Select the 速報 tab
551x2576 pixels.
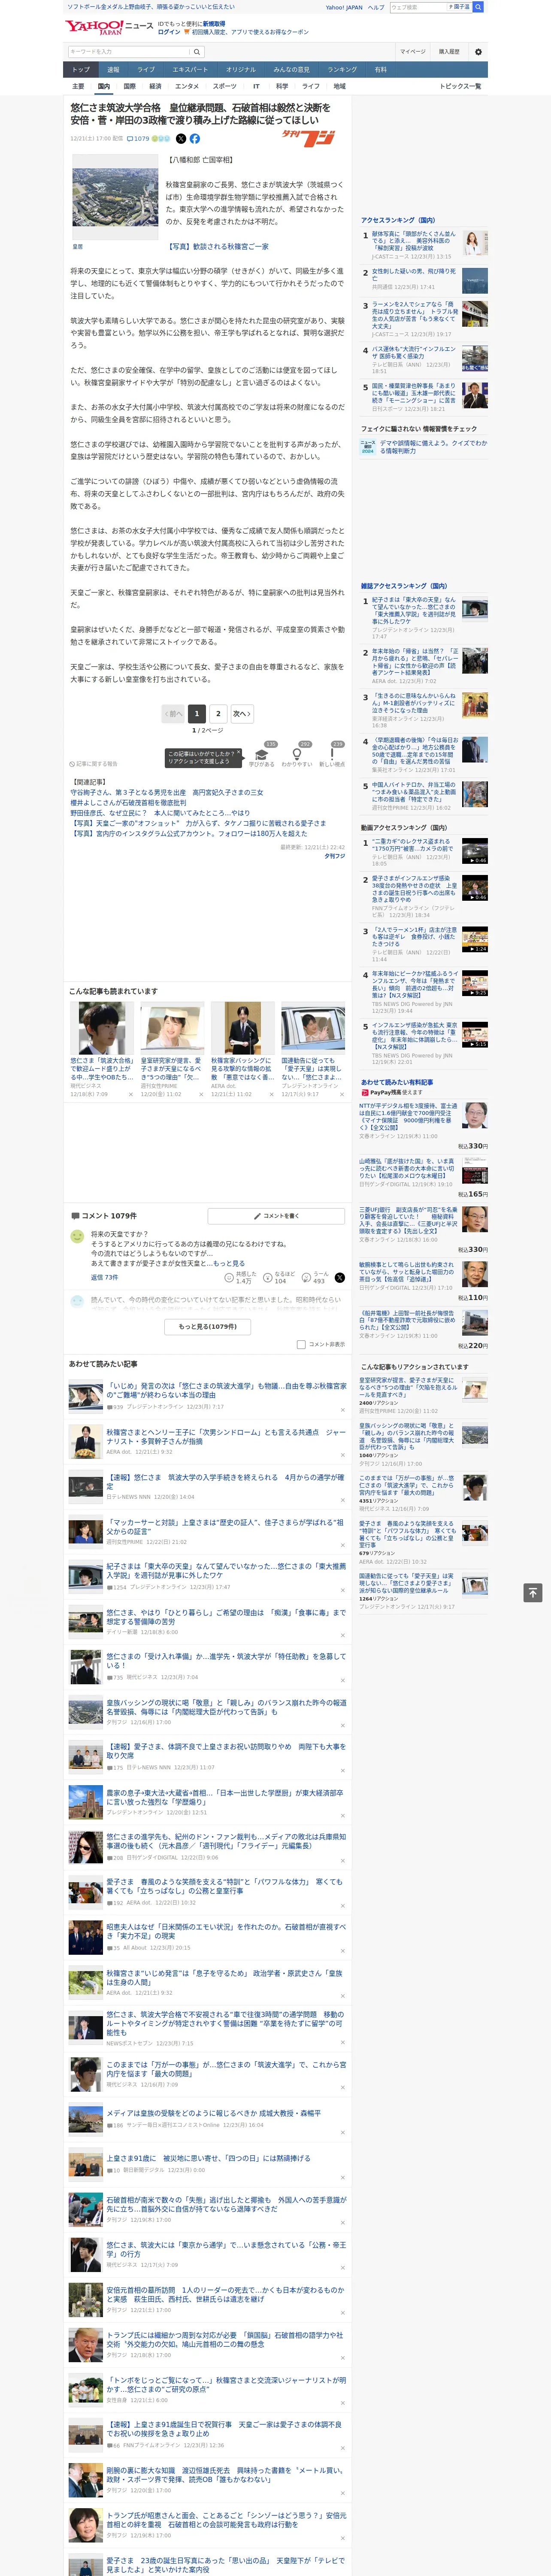click(x=113, y=70)
